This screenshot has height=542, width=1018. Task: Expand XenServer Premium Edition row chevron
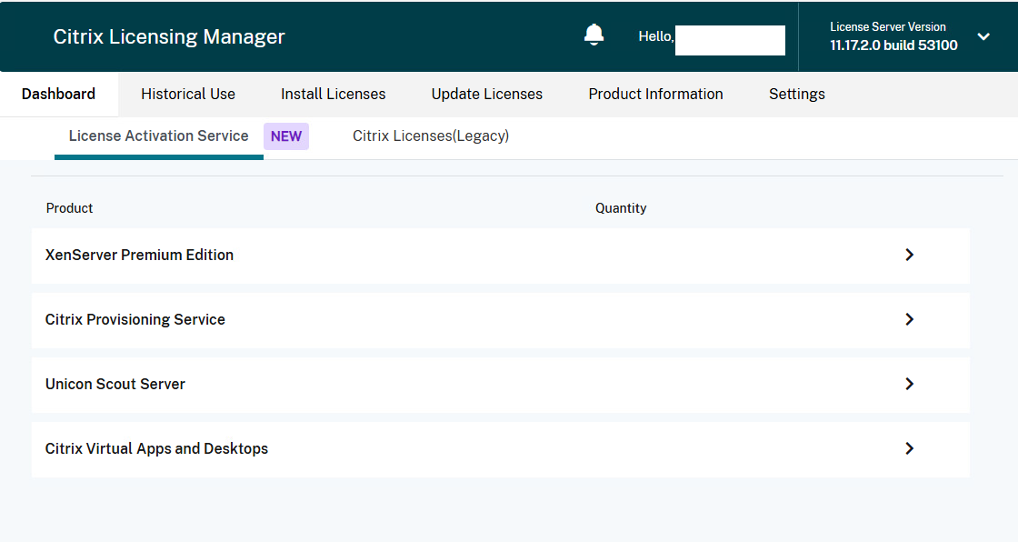tap(909, 255)
